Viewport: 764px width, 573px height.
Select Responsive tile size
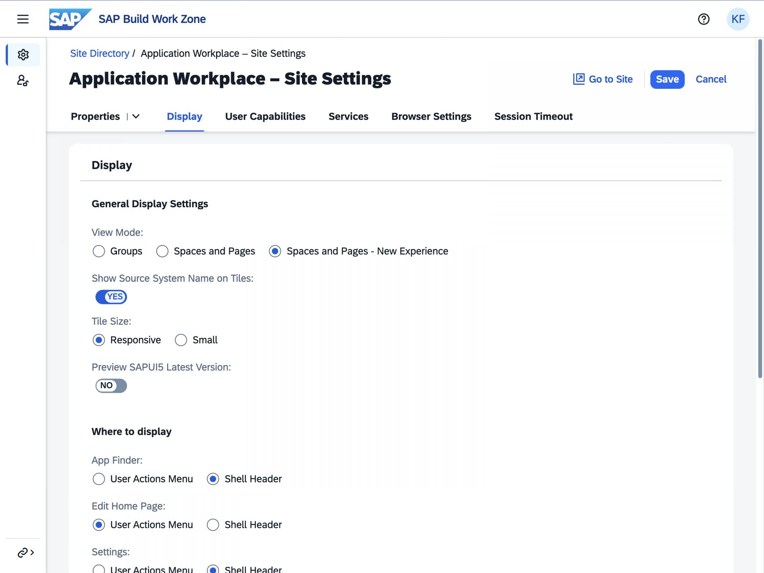pyautogui.click(x=99, y=340)
